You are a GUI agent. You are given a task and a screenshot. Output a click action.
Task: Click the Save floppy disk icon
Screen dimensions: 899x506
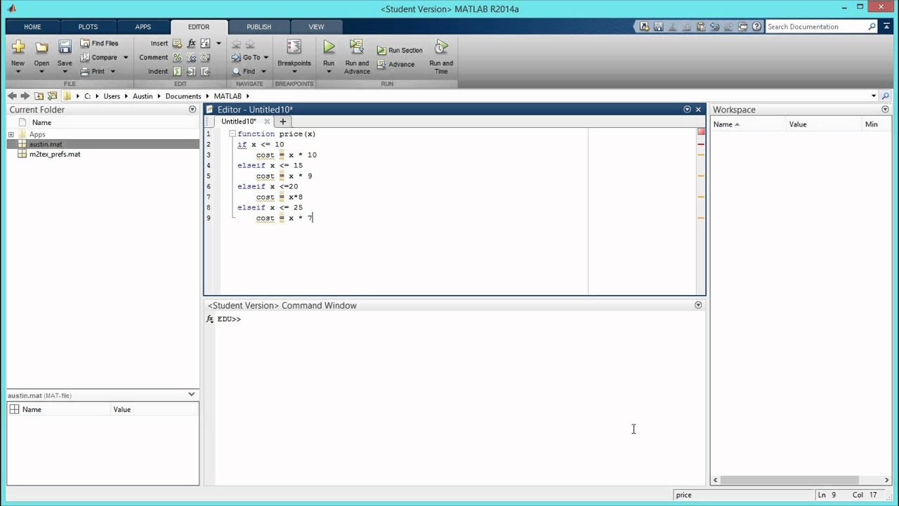point(65,47)
